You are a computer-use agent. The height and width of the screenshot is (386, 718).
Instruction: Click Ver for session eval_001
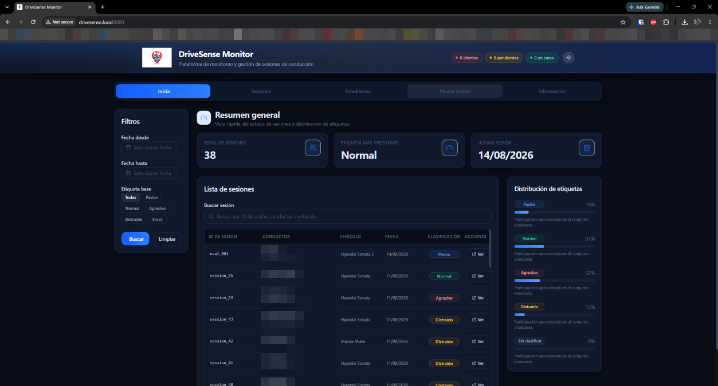tap(477, 254)
